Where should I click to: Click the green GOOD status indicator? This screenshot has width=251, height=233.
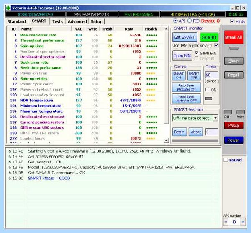209,37
